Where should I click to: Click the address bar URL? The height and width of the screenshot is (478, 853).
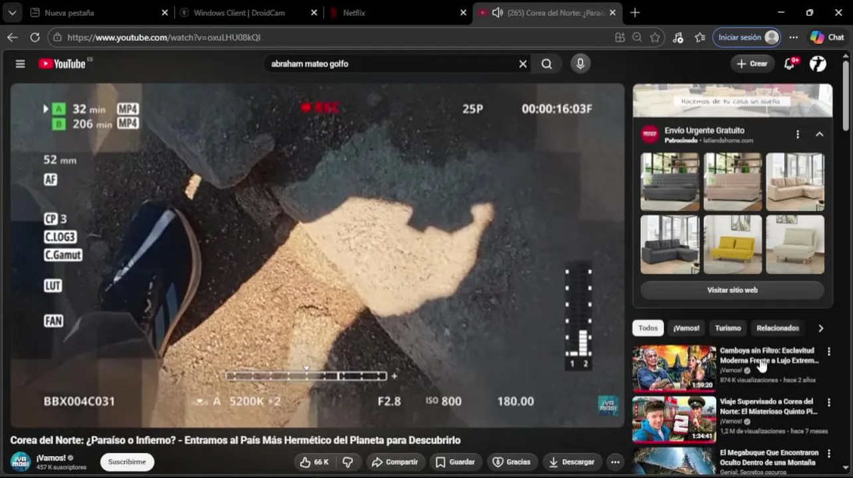[164, 37]
